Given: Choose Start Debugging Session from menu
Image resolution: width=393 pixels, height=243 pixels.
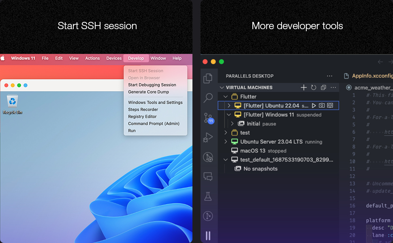Looking at the screenshot, I should click(x=152, y=85).
